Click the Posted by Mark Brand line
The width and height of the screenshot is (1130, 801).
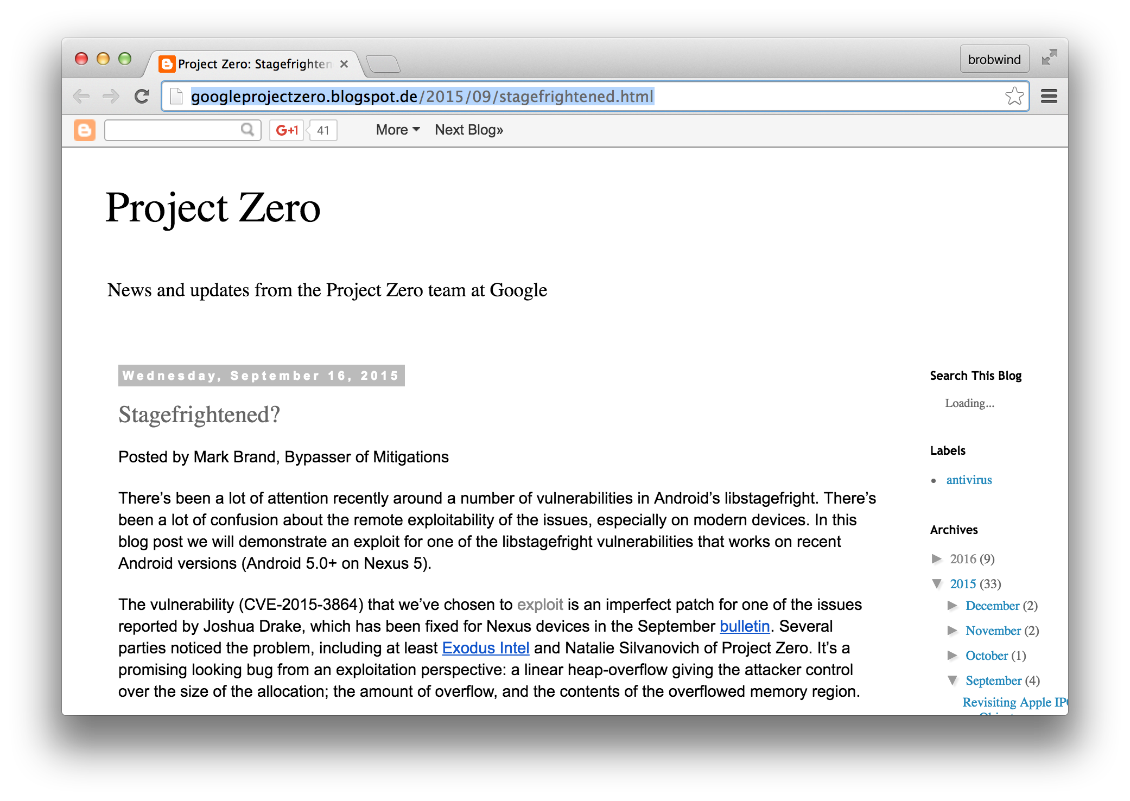[x=283, y=457]
